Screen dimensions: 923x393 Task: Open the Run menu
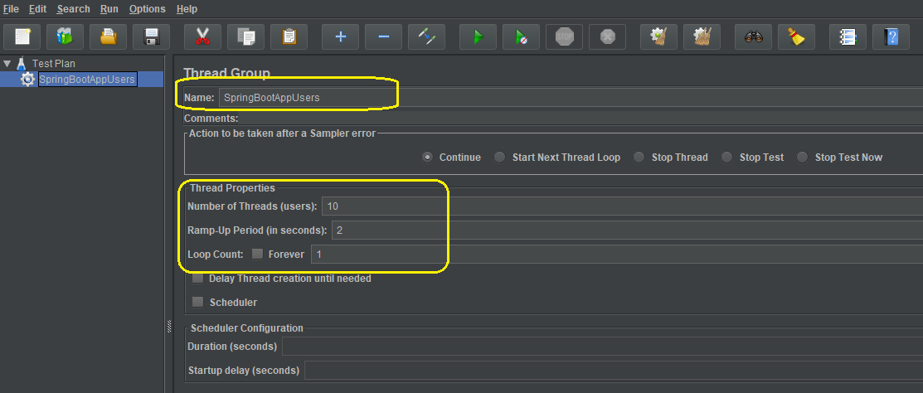tap(109, 9)
